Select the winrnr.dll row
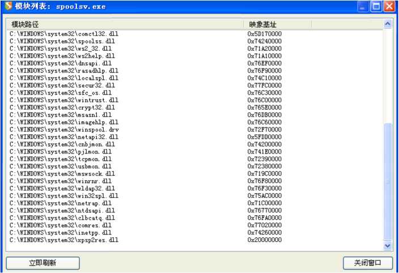 click(x=194, y=181)
